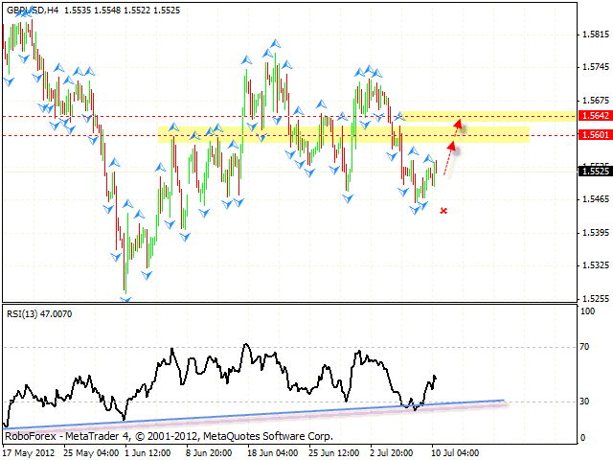
Task: Select the blue fractal arrow at the lowest low
Action: pyautogui.click(x=125, y=300)
